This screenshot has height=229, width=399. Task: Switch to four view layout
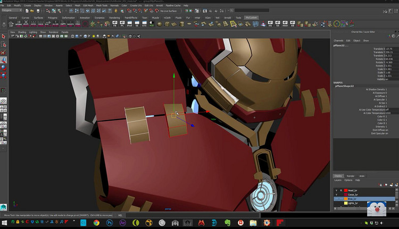(x=4, y=109)
